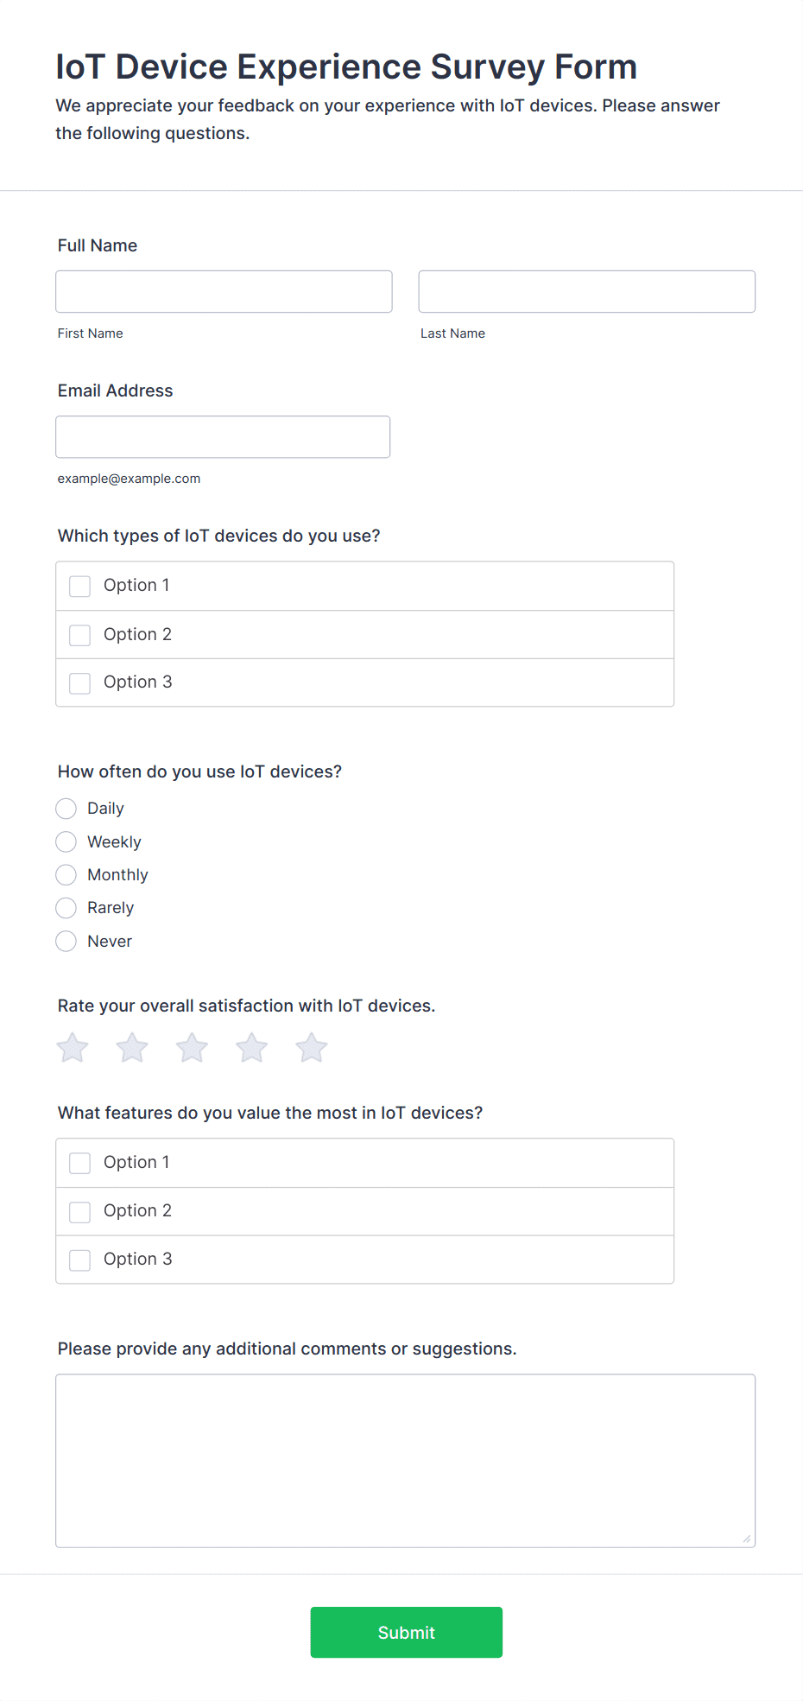
Task: Give a four-star satisfaction rating
Action: tap(252, 1048)
